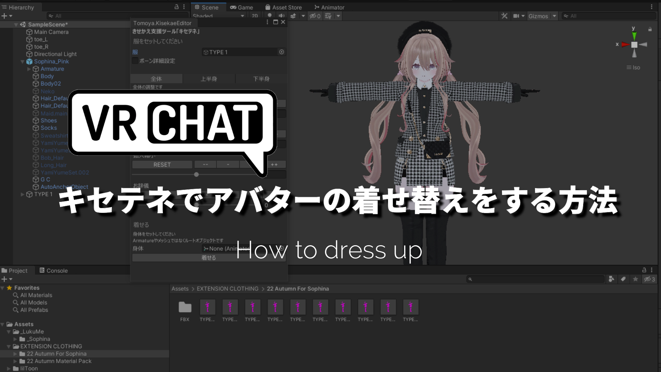The width and height of the screenshot is (661, 372).
Task: Click the 着せる button in KisekaeEditor
Action: [x=209, y=257]
